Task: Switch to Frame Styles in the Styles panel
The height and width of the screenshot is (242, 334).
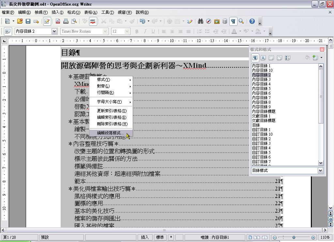Action: (x=271, y=58)
